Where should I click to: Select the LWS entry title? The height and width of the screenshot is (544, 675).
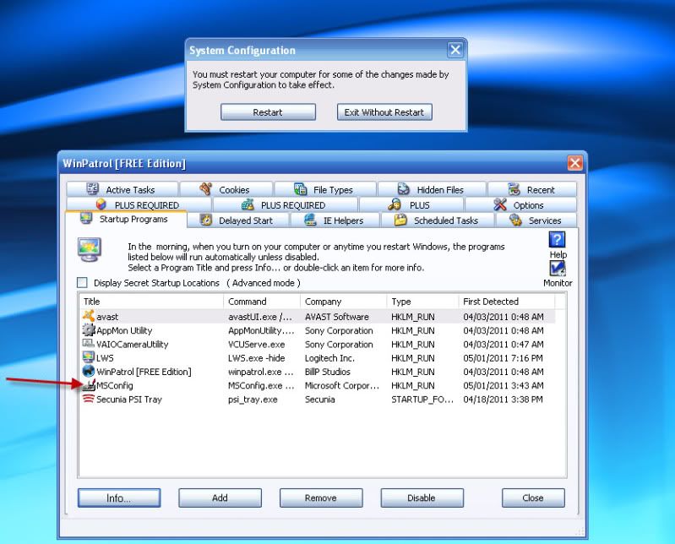point(105,358)
